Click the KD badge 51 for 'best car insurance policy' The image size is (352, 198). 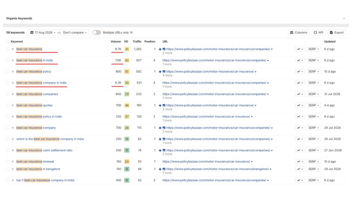point(126,71)
